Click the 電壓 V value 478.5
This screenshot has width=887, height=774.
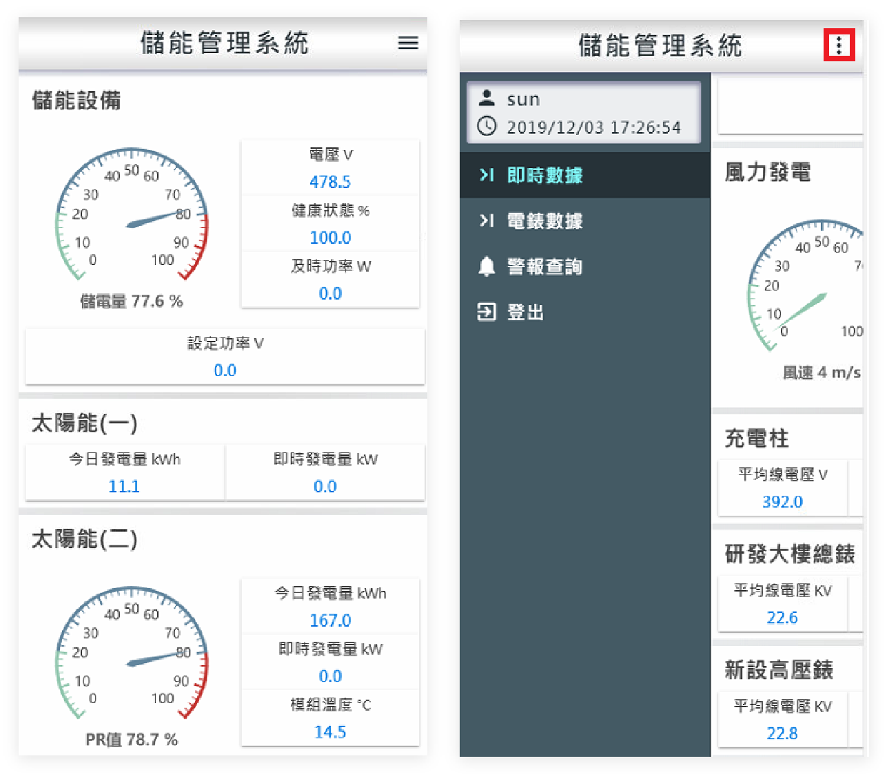(330, 182)
